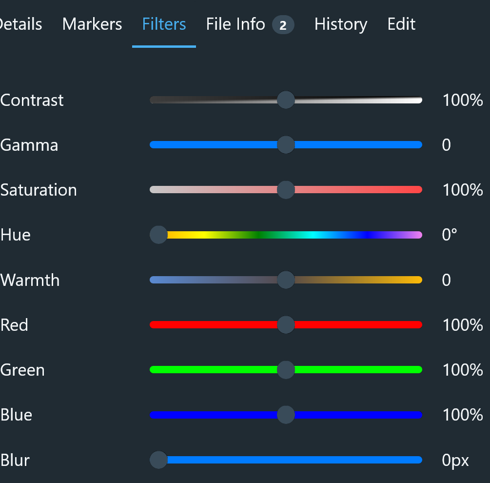Viewport: 490px width, 483px height.
Task: Click the Red channel slider knob
Action: click(286, 325)
